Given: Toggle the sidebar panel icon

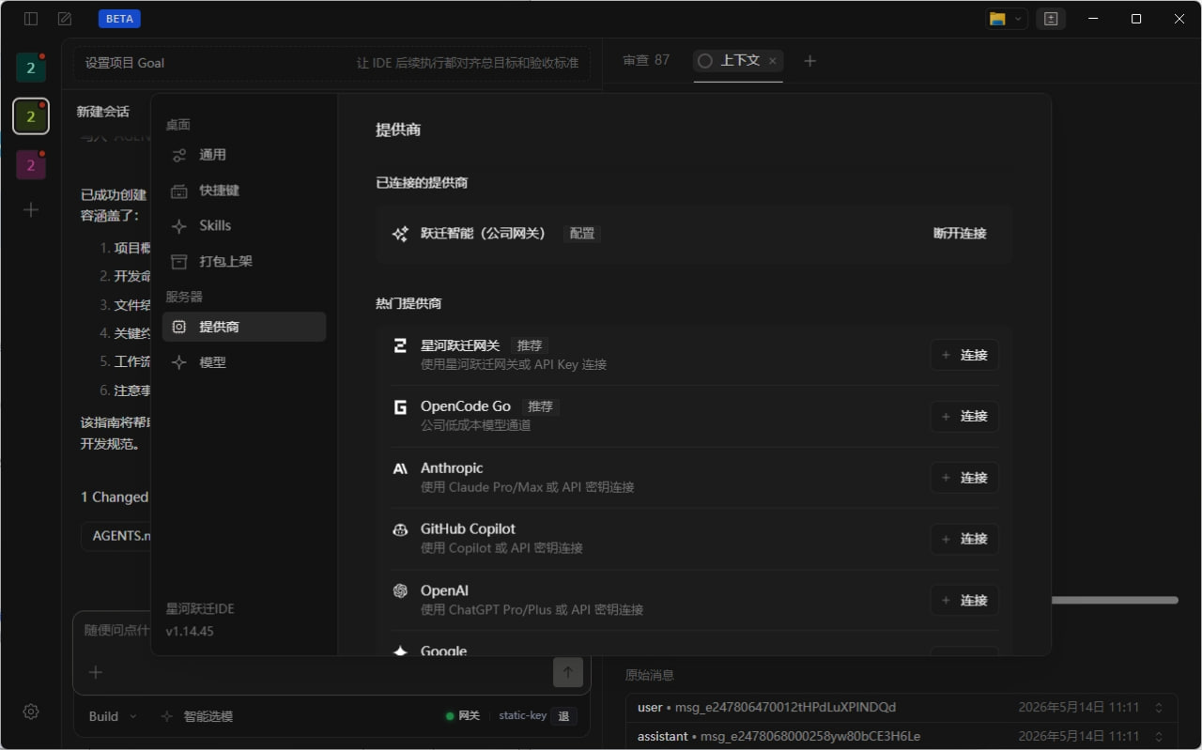Looking at the screenshot, I should [31, 19].
